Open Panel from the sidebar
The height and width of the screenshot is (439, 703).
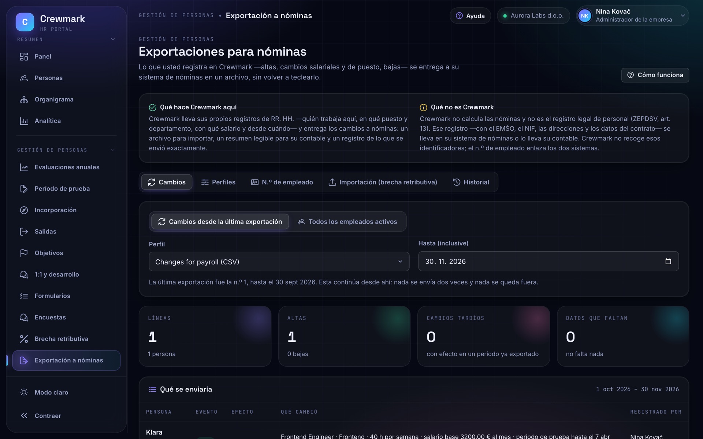[x=66, y=56]
